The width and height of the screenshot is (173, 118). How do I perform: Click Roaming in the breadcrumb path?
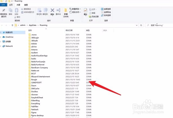pyautogui.click(x=44, y=25)
